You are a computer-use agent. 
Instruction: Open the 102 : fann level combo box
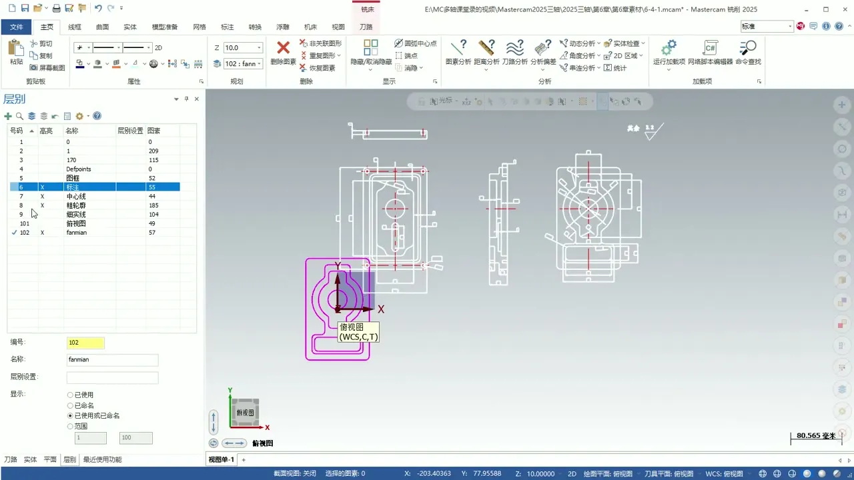[x=260, y=63]
